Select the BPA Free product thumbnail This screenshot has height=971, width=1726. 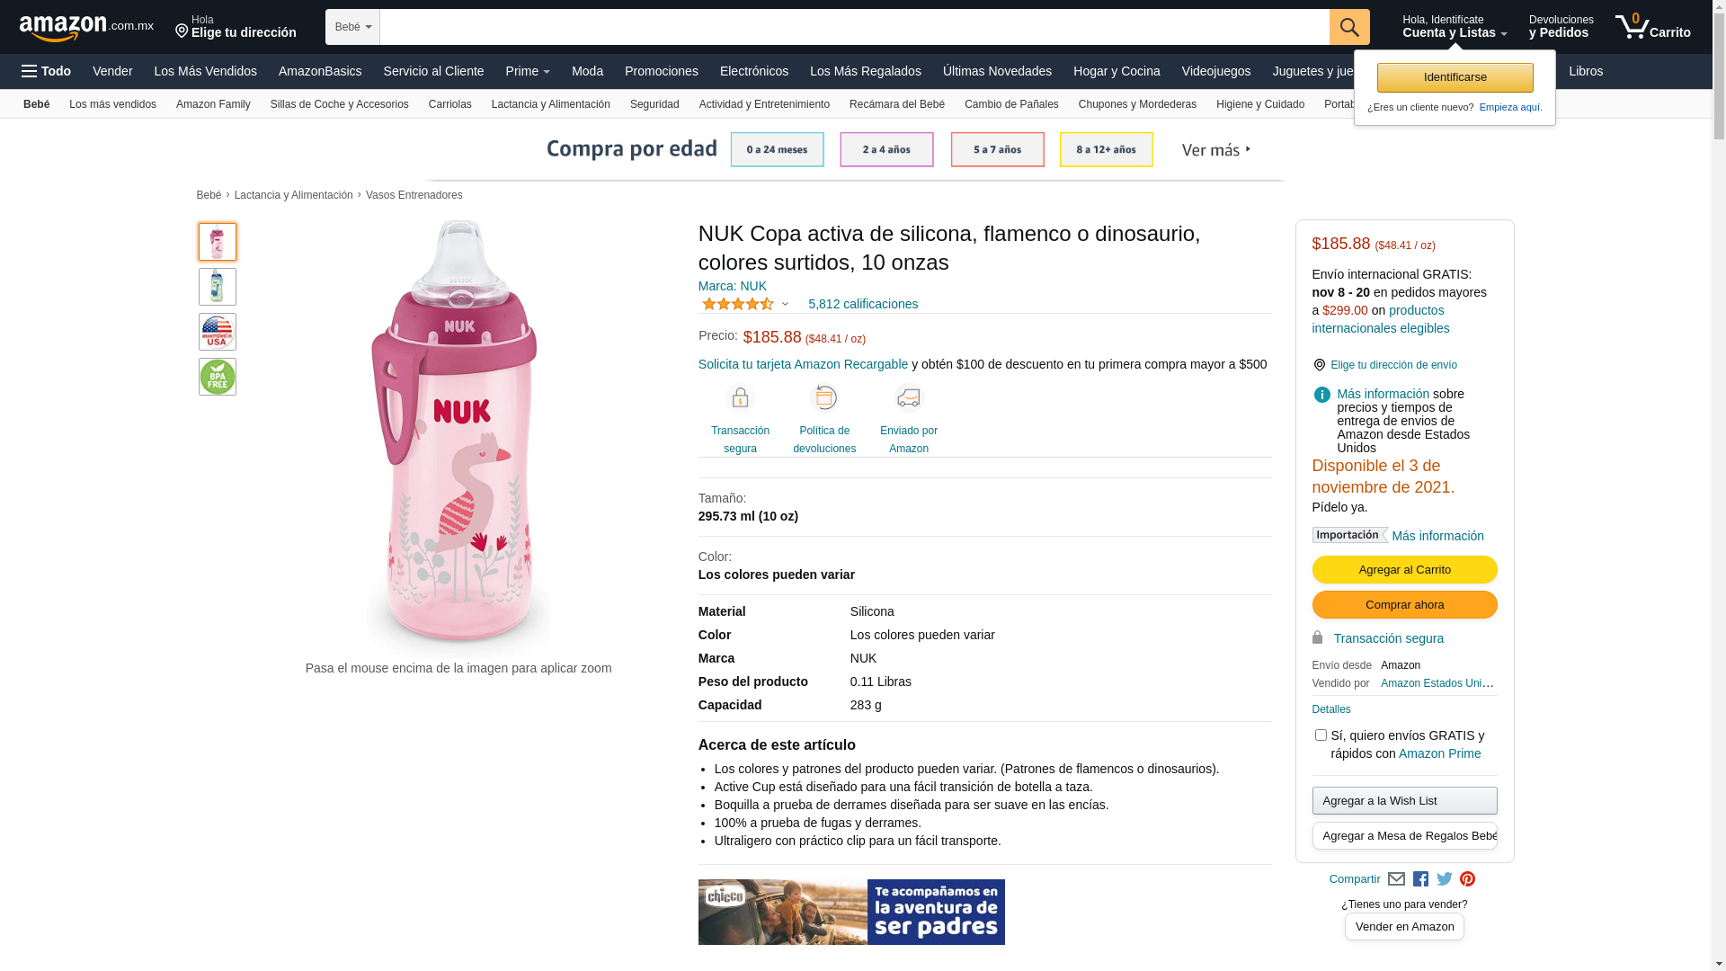(218, 377)
